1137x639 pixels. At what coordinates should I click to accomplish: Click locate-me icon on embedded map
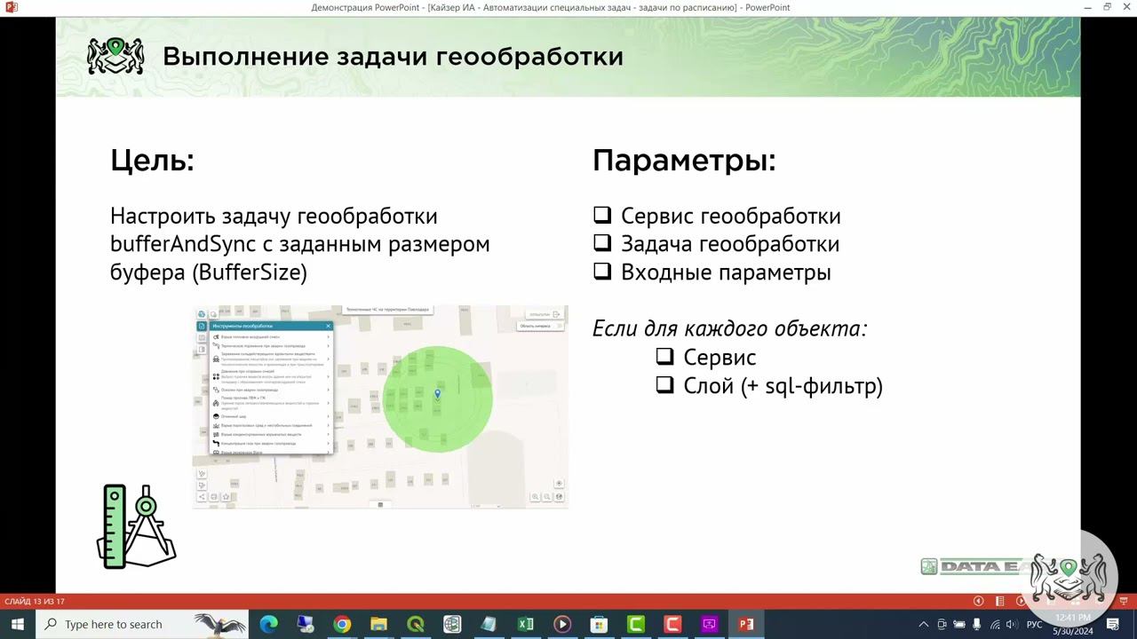[559, 484]
